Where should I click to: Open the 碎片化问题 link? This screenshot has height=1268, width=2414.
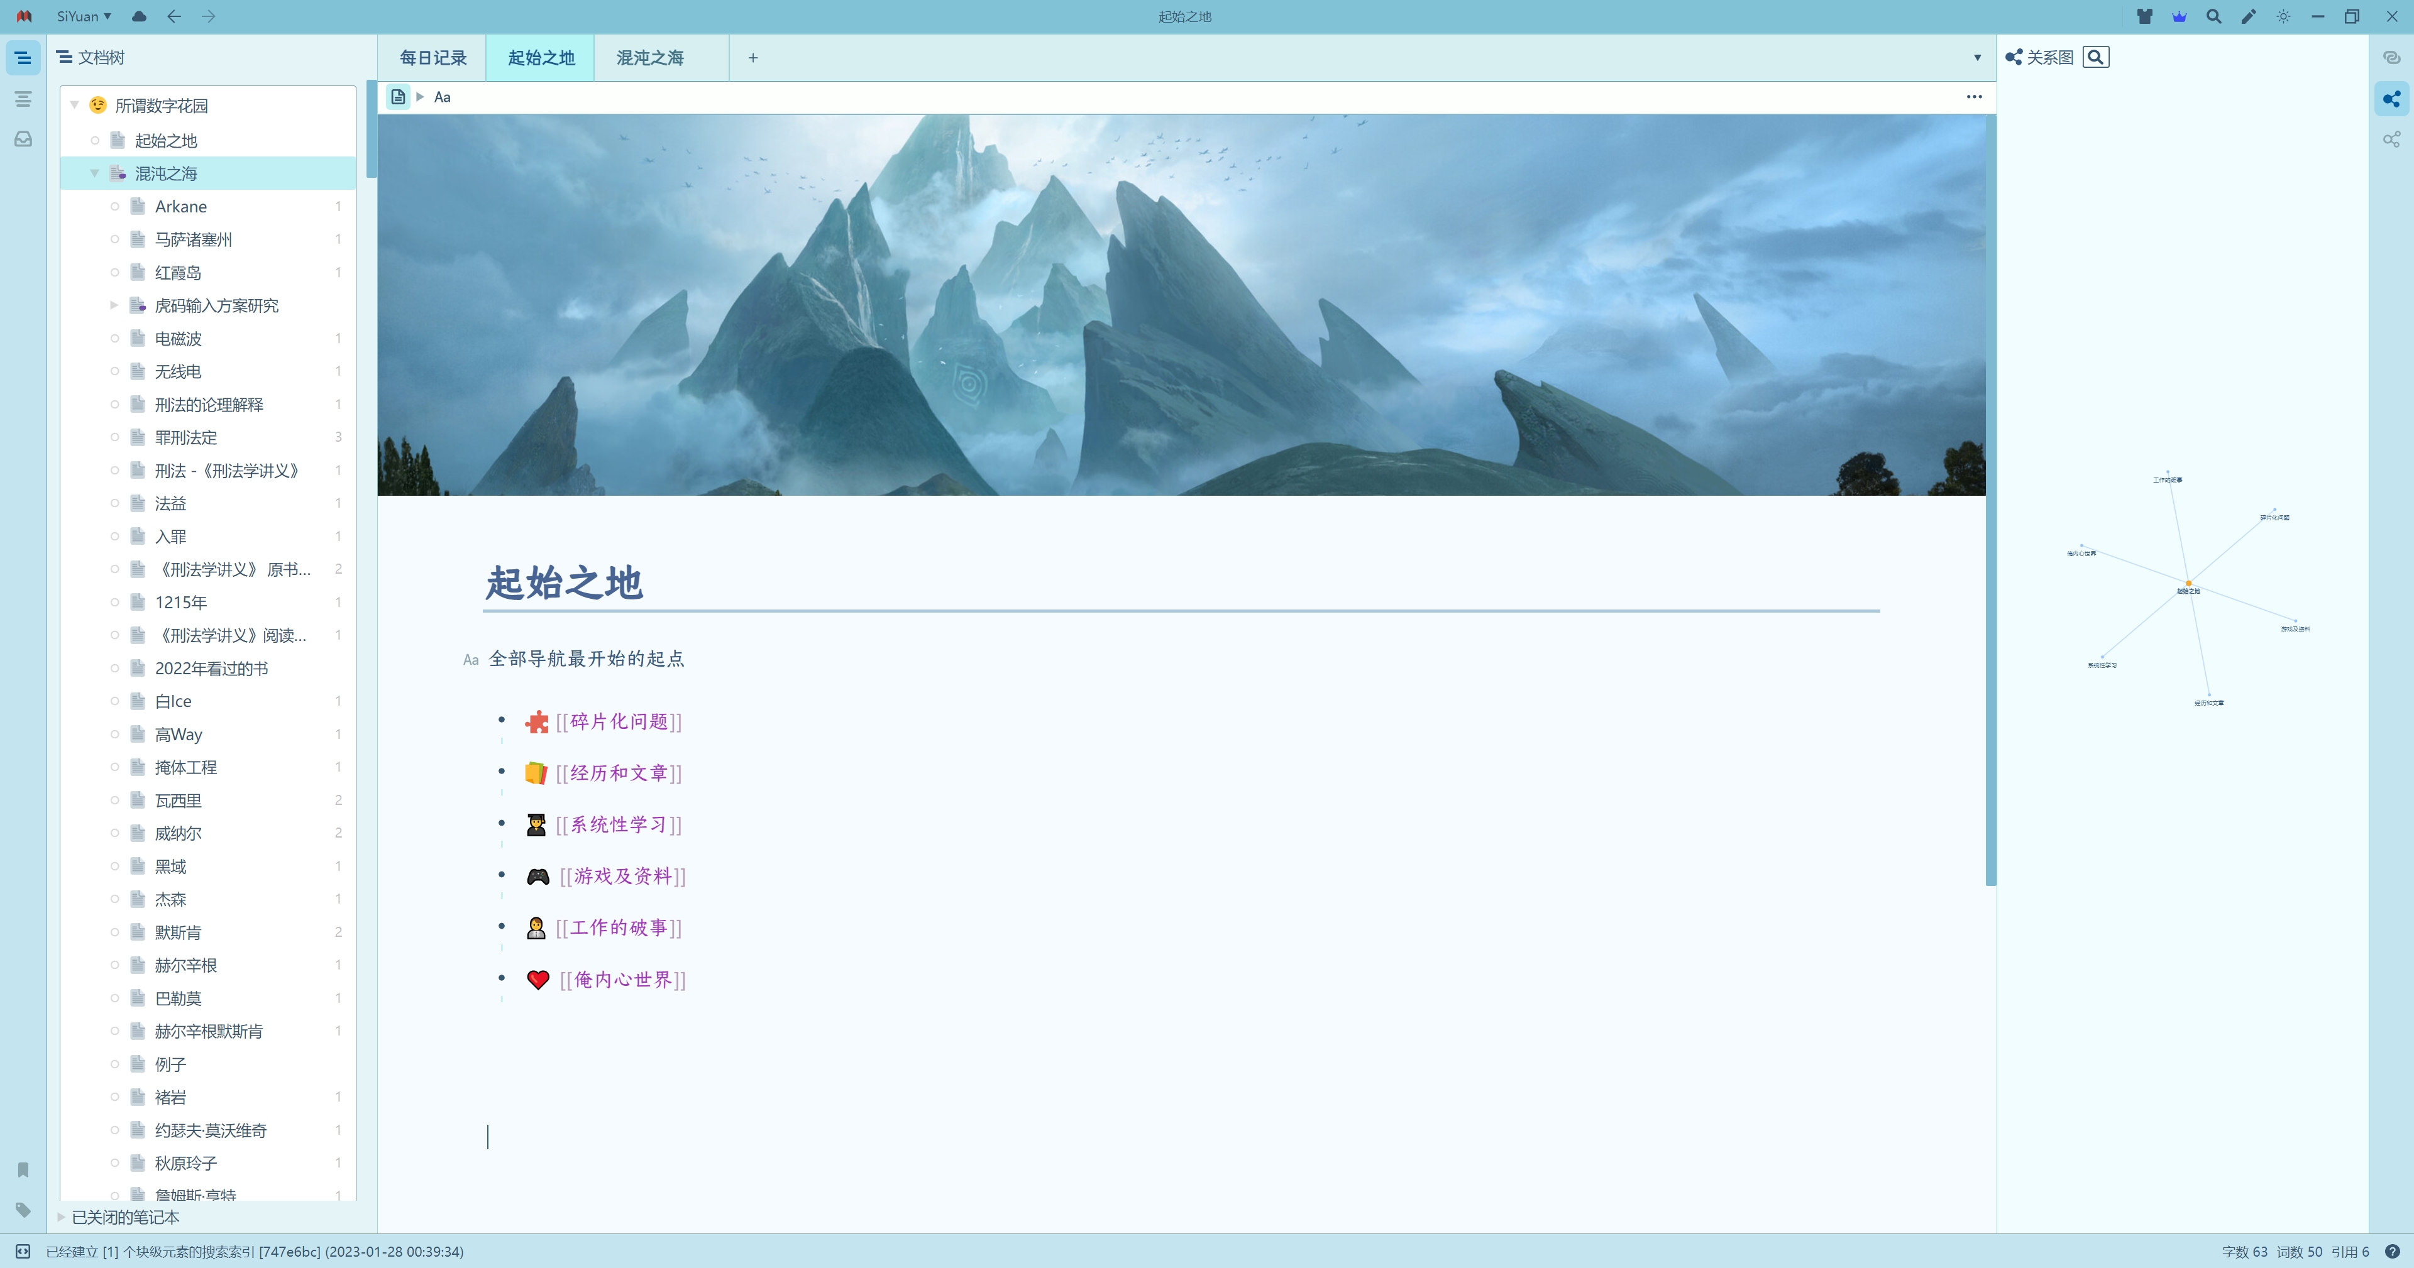click(619, 721)
